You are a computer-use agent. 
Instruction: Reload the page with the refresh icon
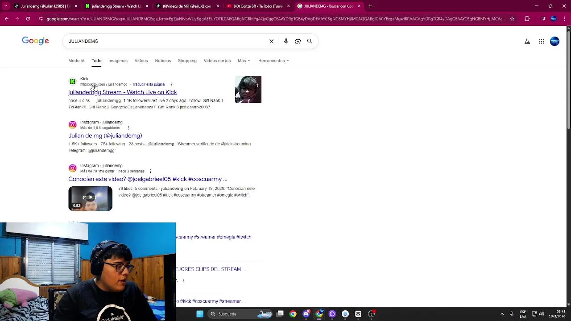tap(28, 19)
